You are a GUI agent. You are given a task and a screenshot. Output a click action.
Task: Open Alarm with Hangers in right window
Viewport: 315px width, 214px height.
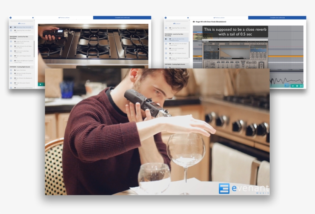pyautogui.click(x=177, y=54)
